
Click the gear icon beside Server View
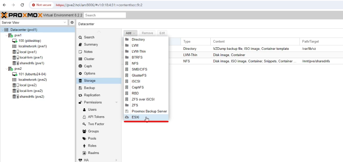(72, 22)
